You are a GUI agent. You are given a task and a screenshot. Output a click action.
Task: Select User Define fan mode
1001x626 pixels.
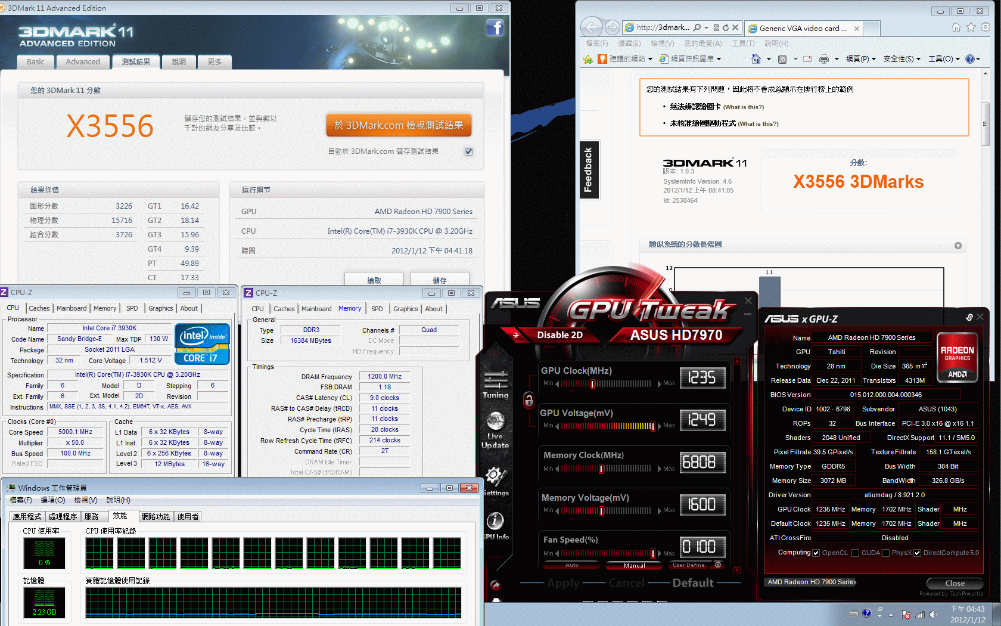tap(689, 565)
